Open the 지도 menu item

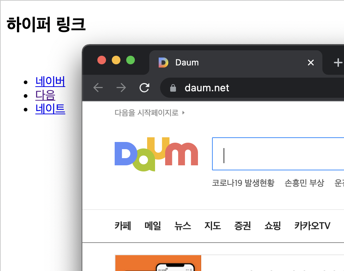click(x=213, y=226)
